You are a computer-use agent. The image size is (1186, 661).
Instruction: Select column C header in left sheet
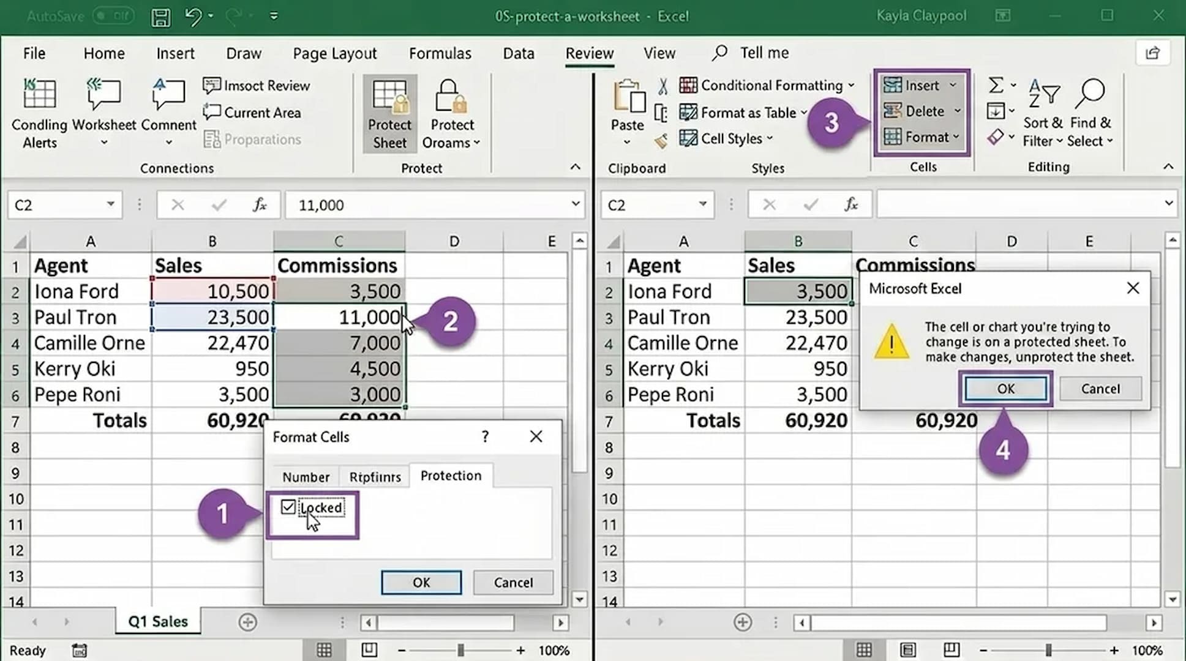(339, 241)
